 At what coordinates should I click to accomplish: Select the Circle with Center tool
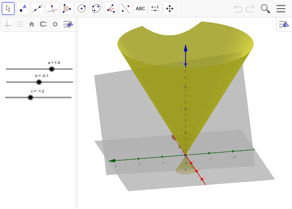82,8
